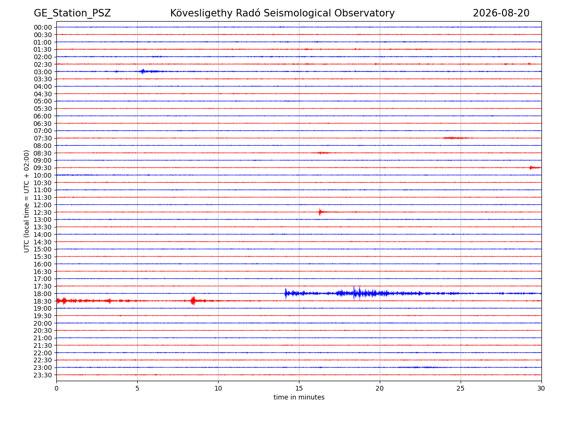Screen dimensions: 564x423
Task: Select the 18:00 time row label
Action: coord(43,293)
